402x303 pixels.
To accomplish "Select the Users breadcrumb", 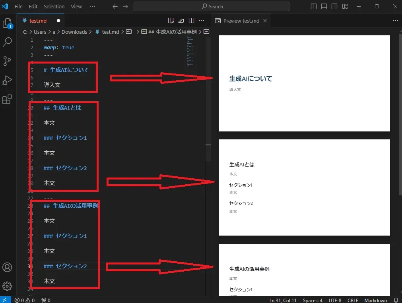I will (x=40, y=32).
